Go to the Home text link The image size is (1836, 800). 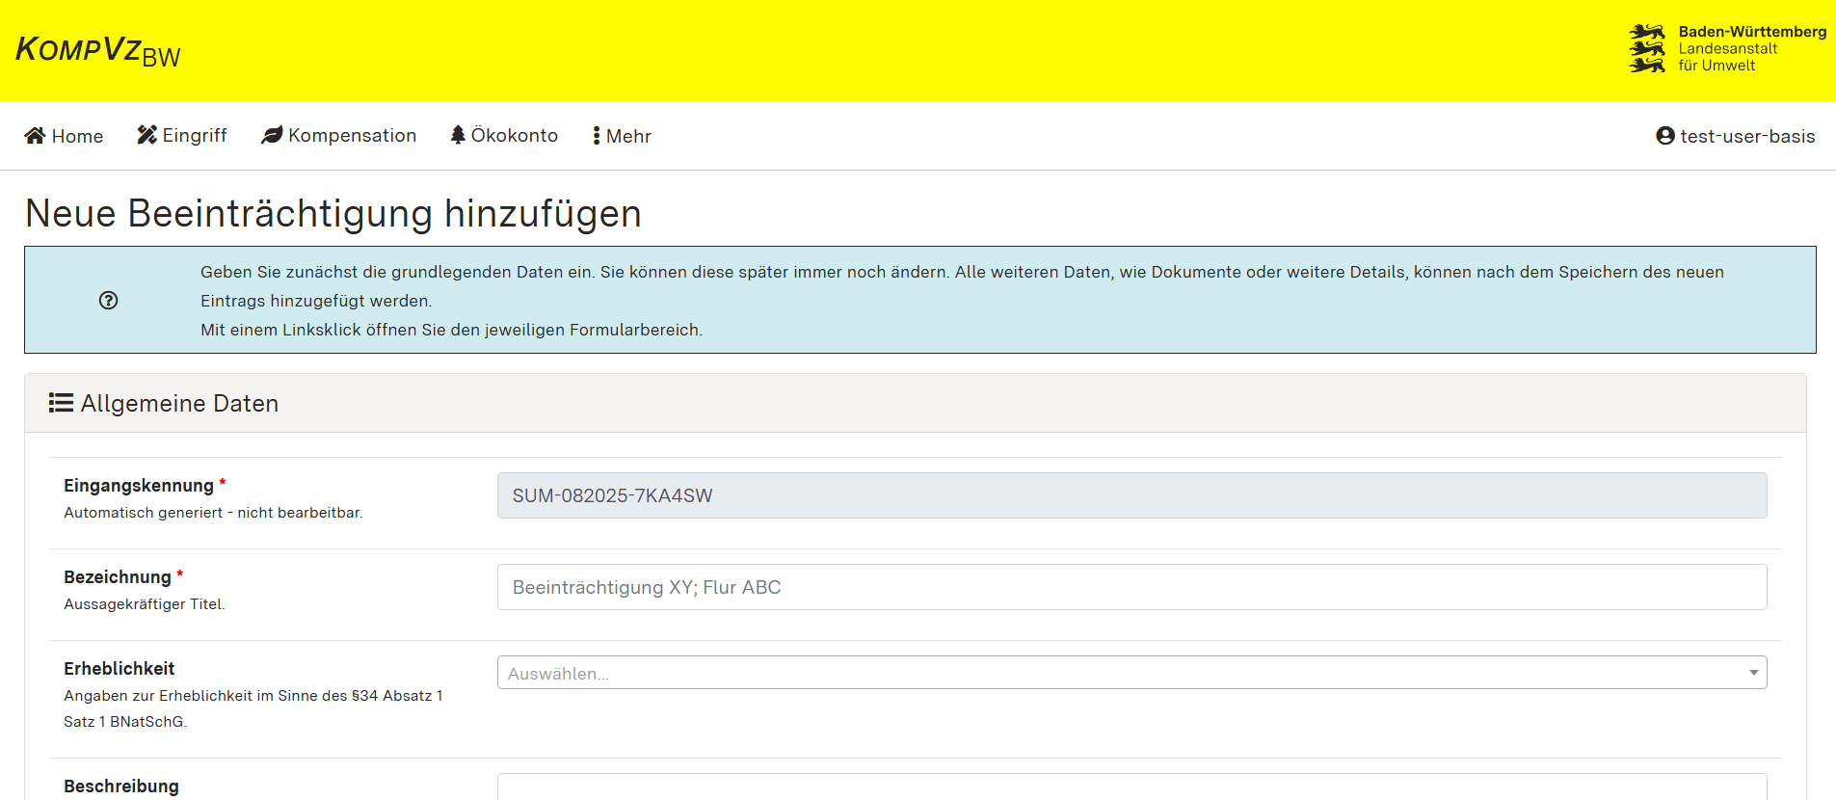point(77,137)
